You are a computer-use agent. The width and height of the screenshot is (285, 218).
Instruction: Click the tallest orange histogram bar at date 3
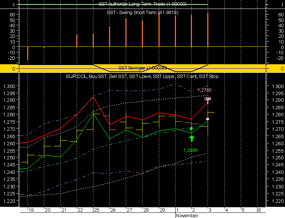208,30
